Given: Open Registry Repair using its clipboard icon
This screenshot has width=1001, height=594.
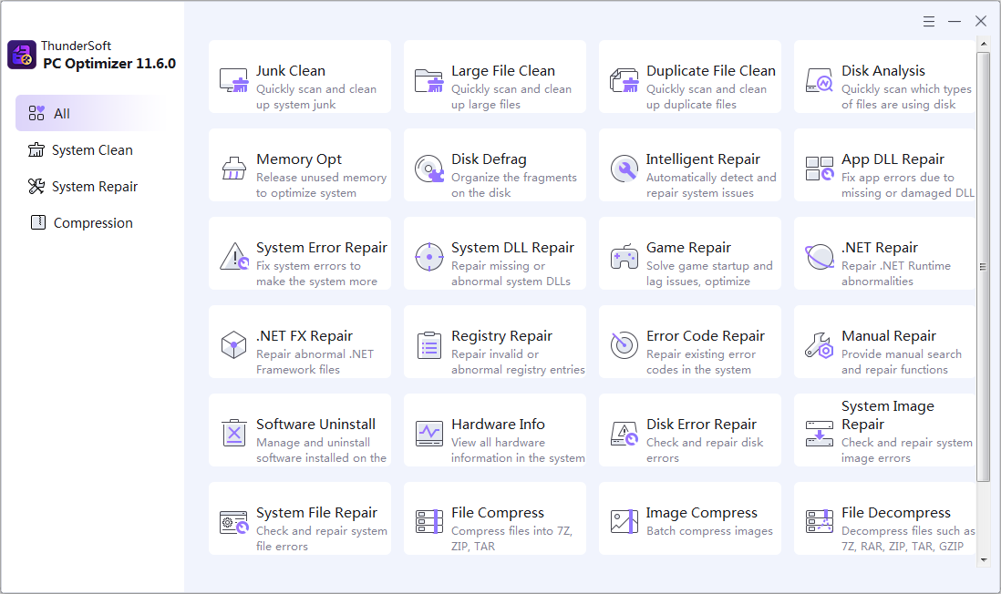Looking at the screenshot, I should pyautogui.click(x=428, y=344).
